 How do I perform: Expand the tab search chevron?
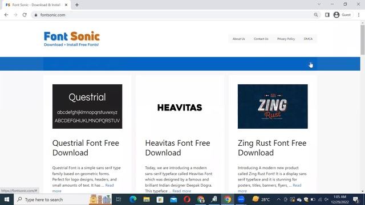point(319,4)
